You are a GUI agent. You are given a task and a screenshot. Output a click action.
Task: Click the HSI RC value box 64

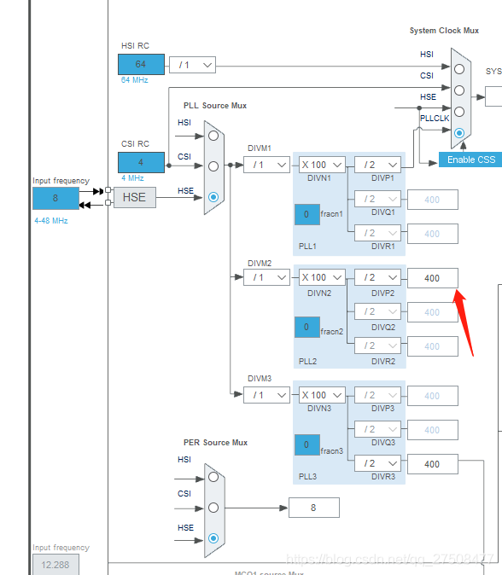tap(141, 65)
